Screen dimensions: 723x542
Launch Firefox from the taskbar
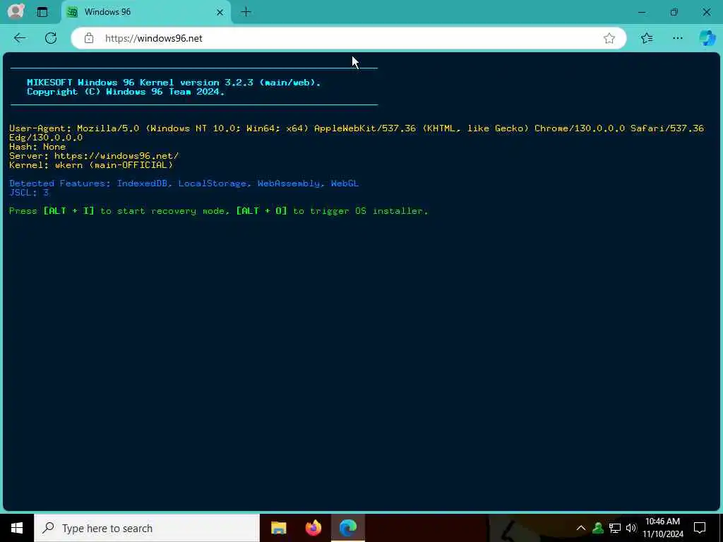(313, 528)
